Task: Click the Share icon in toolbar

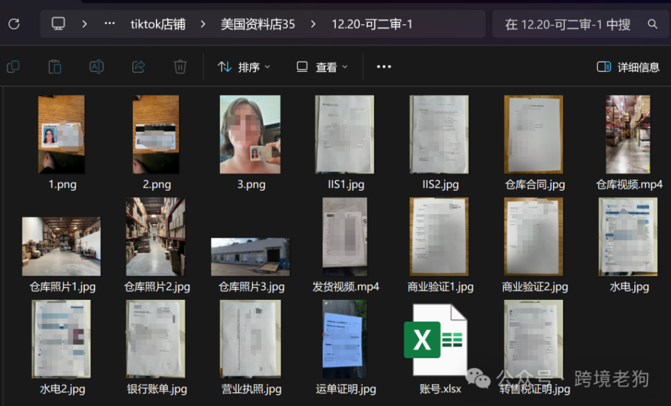Action: [x=138, y=67]
